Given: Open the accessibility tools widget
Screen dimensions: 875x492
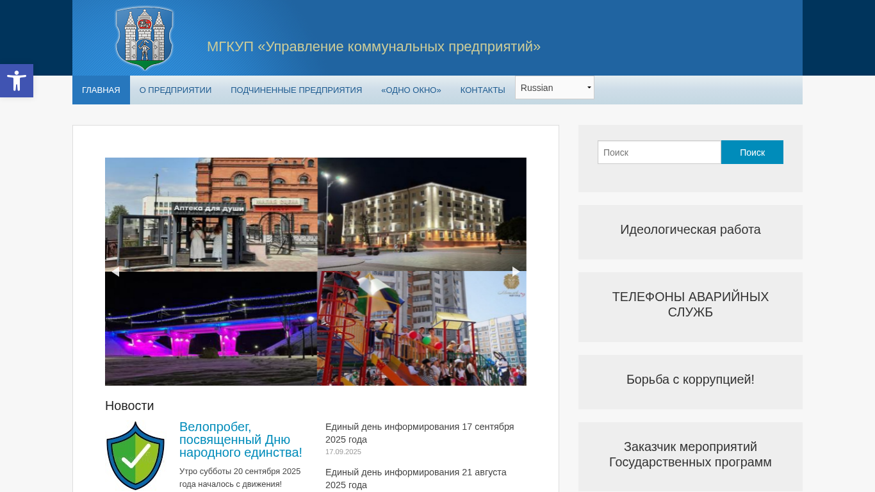Looking at the screenshot, I should coord(17,81).
